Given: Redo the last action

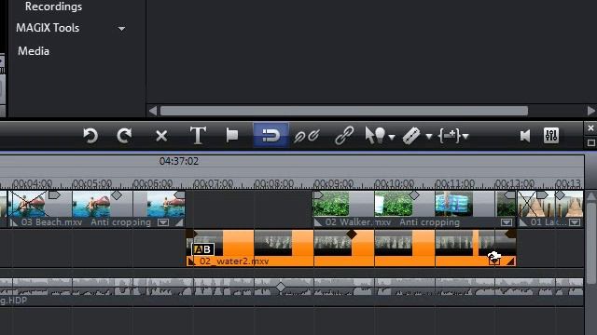Looking at the screenshot, I should point(124,136).
